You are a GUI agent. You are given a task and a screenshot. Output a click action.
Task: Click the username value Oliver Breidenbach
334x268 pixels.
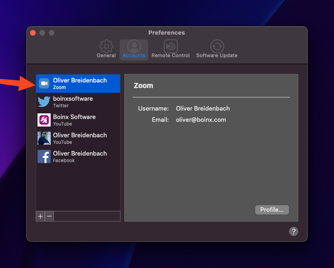click(x=203, y=109)
